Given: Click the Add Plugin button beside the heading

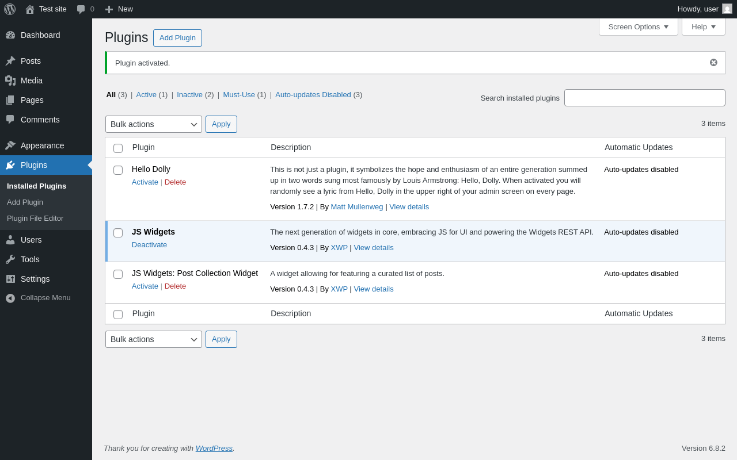Looking at the screenshot, I should [x=177, y=38].
